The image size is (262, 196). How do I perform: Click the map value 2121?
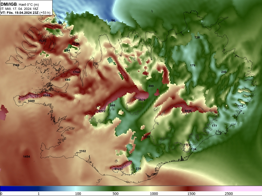[x=118, y=169]
